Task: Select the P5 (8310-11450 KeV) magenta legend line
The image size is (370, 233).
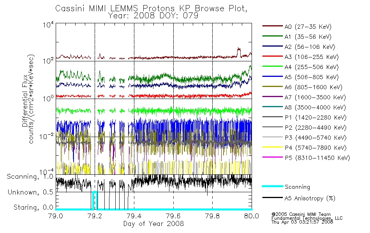Action: click(x=273, y=157)
